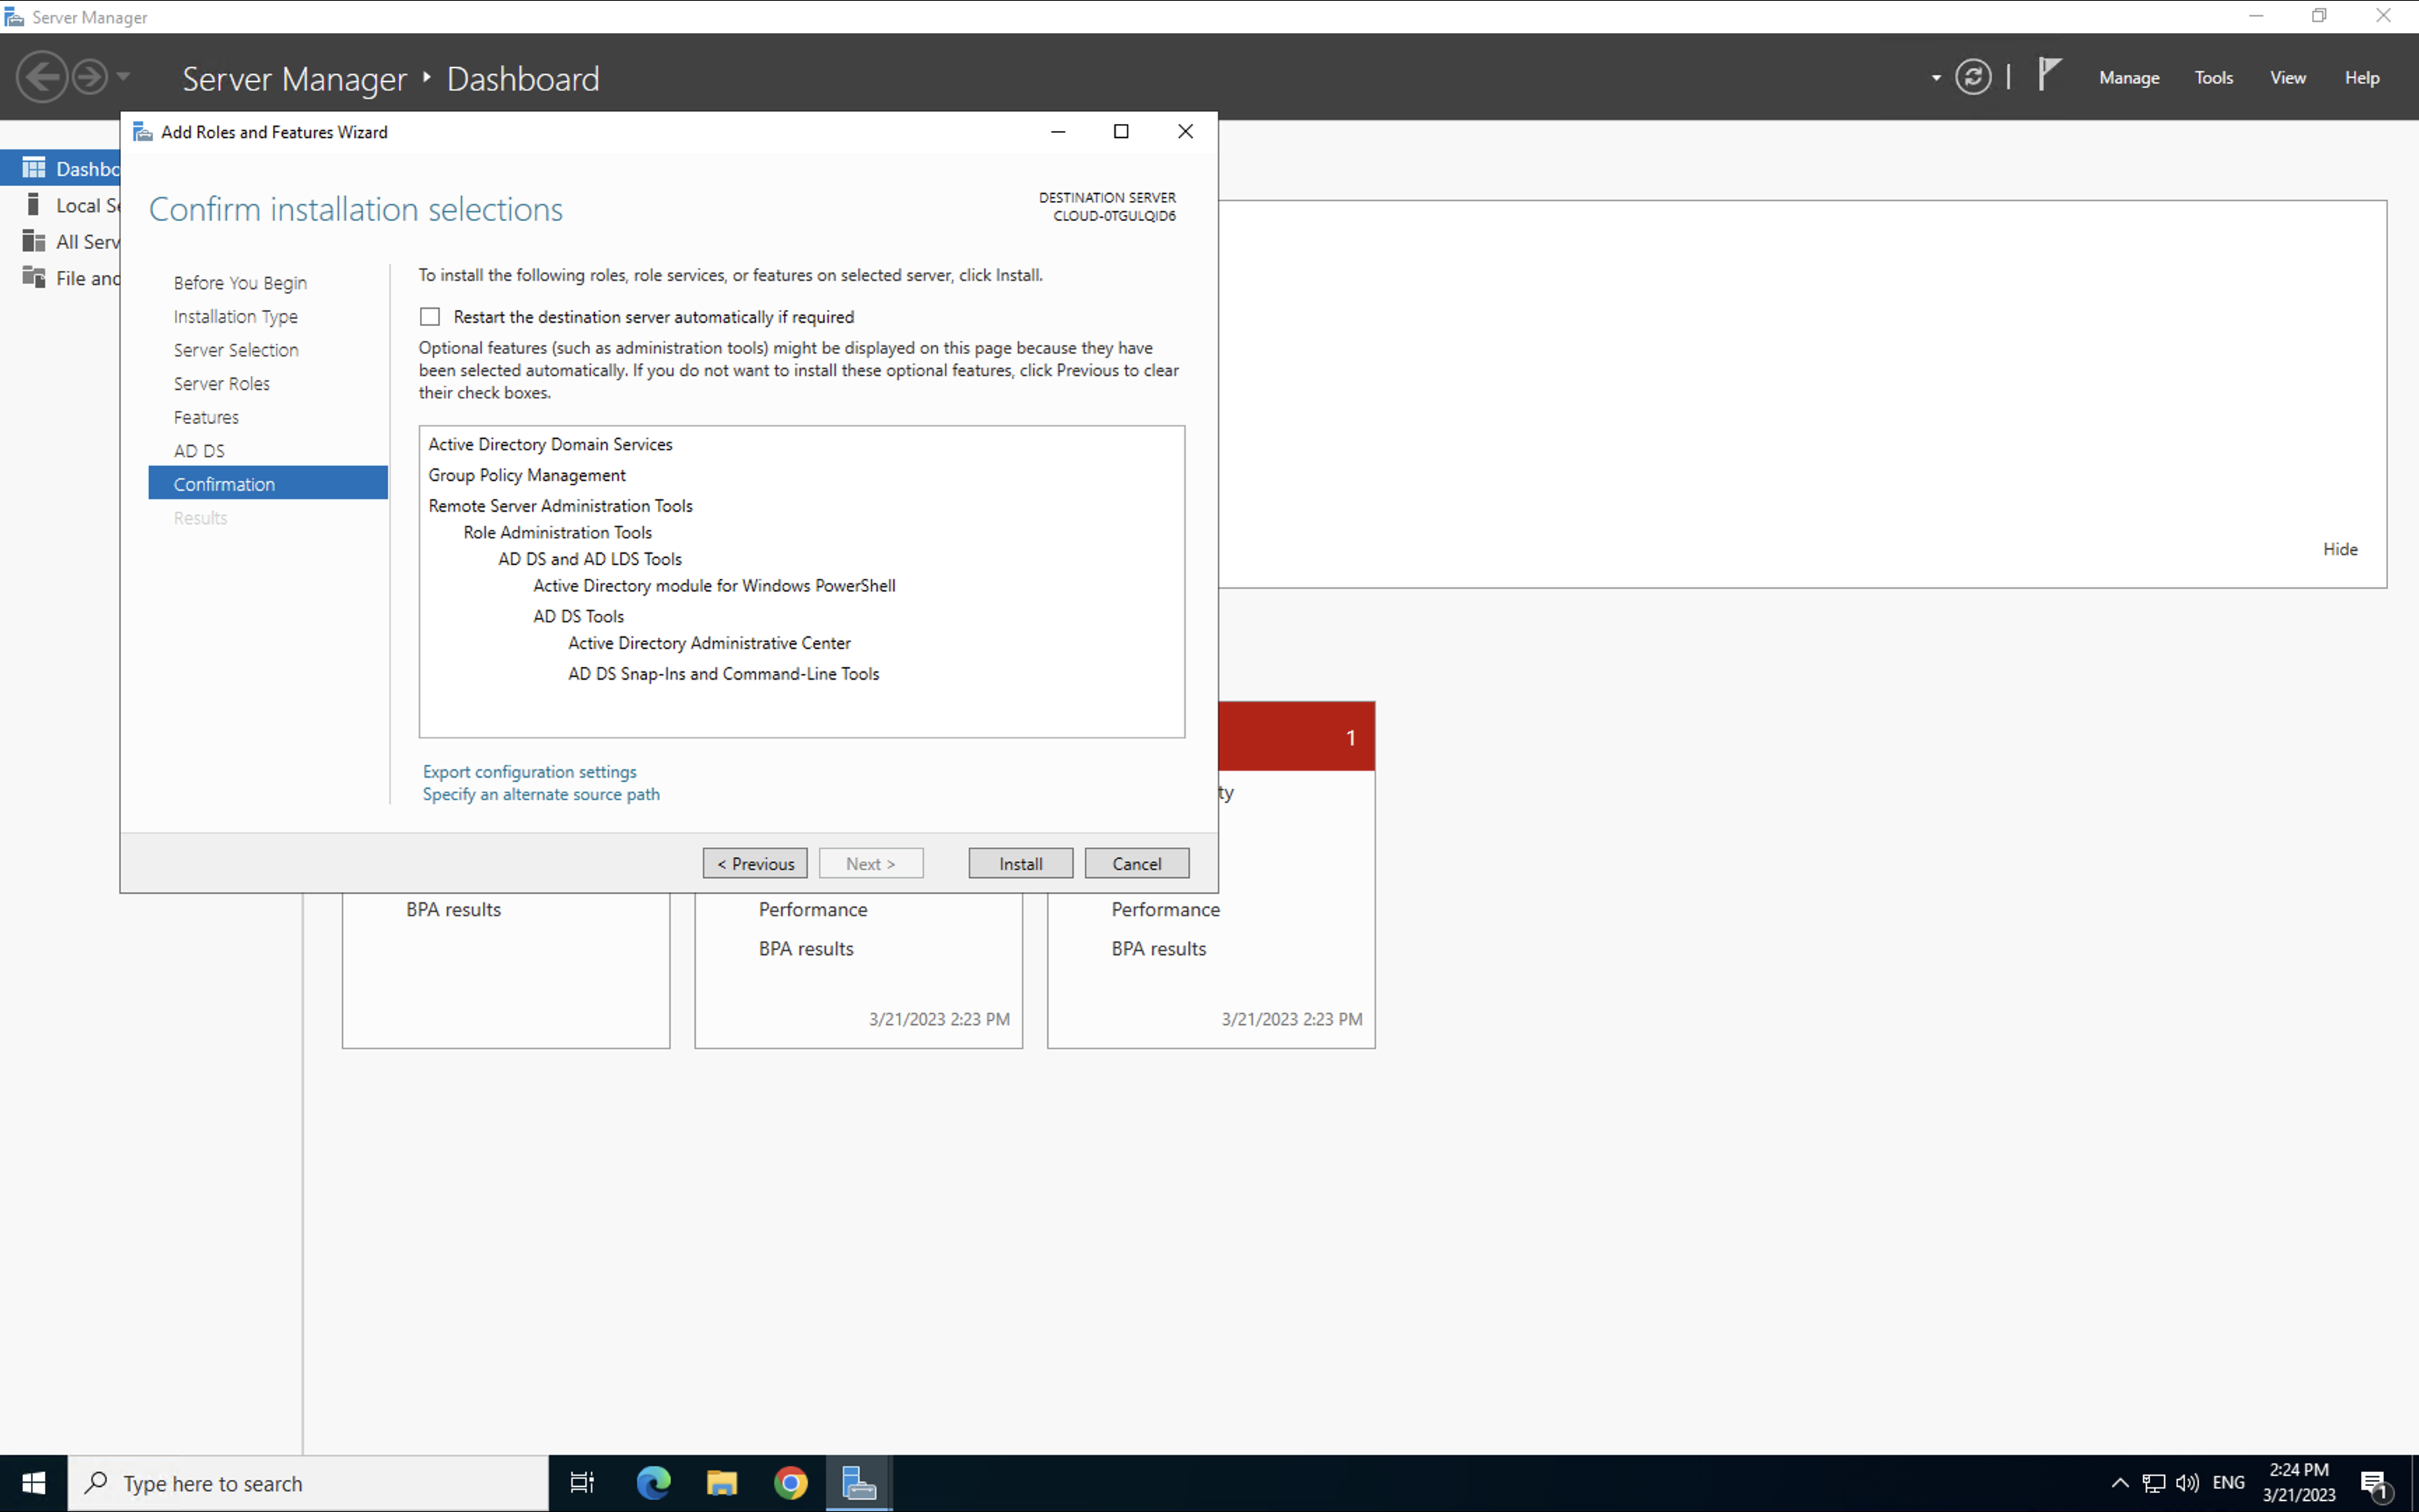Select the Dashboard icon in the sidebar
The width and height of the screenshot is (2419, 1512).
coord(34,168)
